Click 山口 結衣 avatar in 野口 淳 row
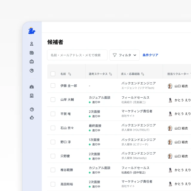Image resolution: width=191 pixels, height=191 pixels. tap(170, 142)
